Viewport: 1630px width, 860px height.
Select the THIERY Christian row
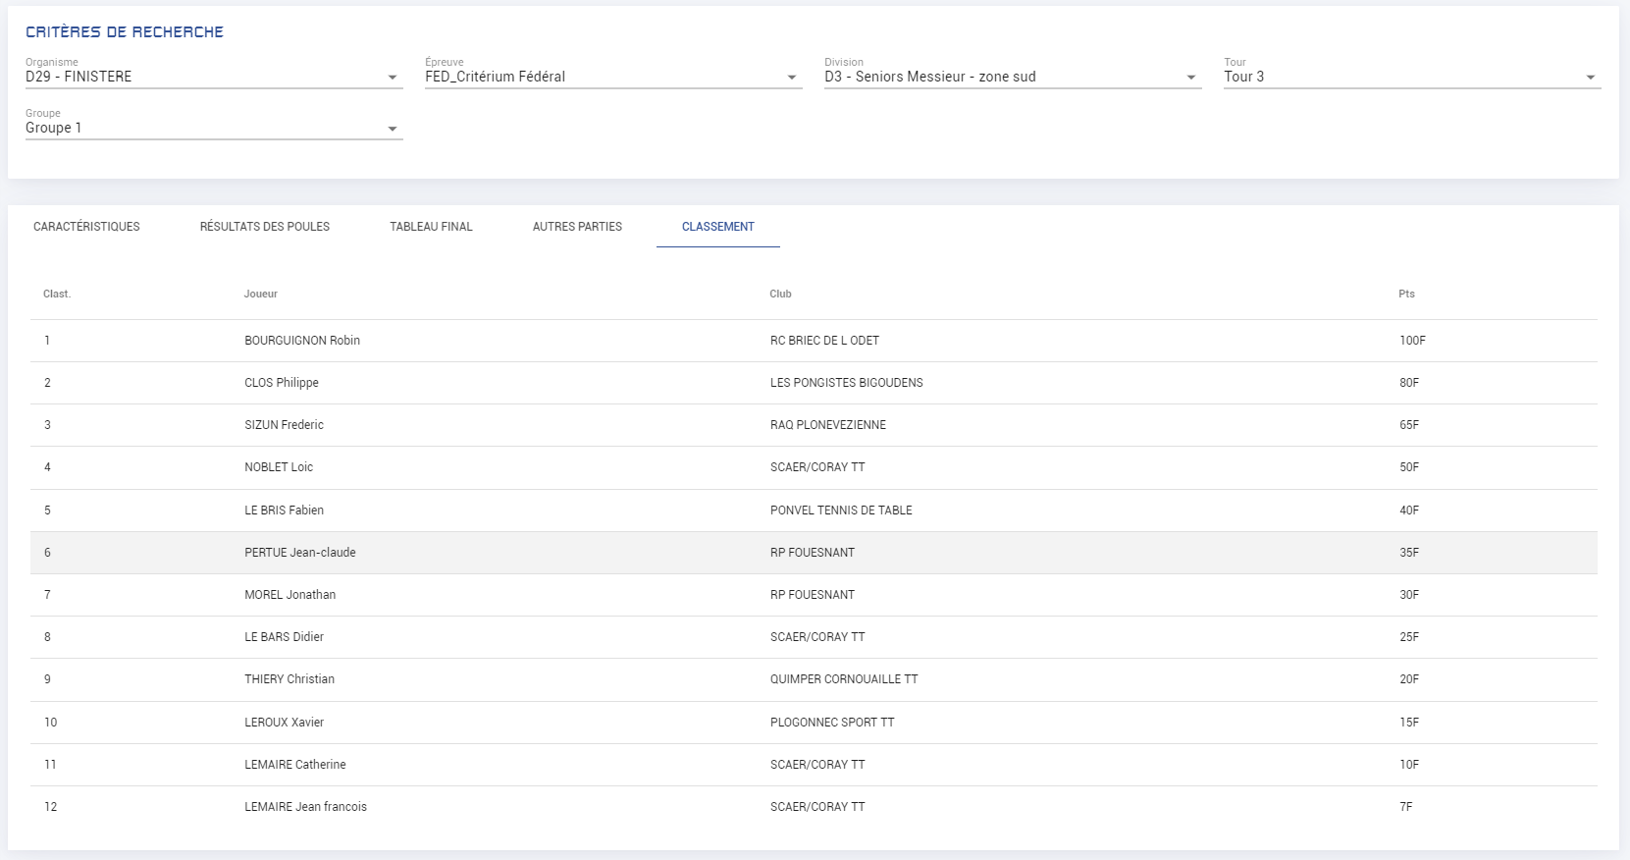(x=289, y=679)
